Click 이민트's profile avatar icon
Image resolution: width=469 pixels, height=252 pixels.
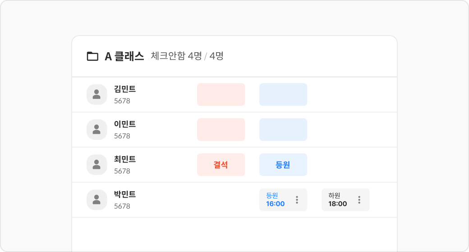pyautogui.click(x=97, y=130)
